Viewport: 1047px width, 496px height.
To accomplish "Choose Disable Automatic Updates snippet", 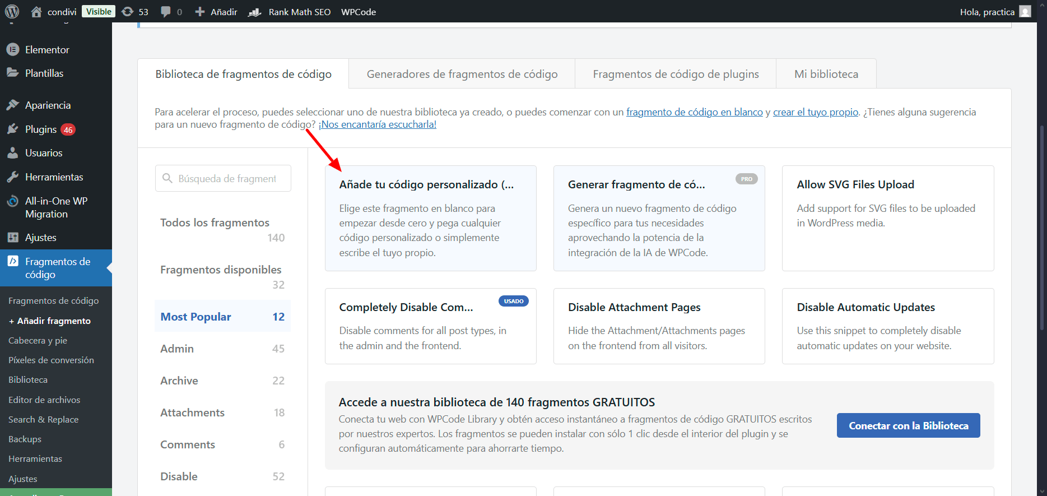I will 888,326.
